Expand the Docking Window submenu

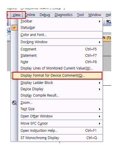(57, 42)
